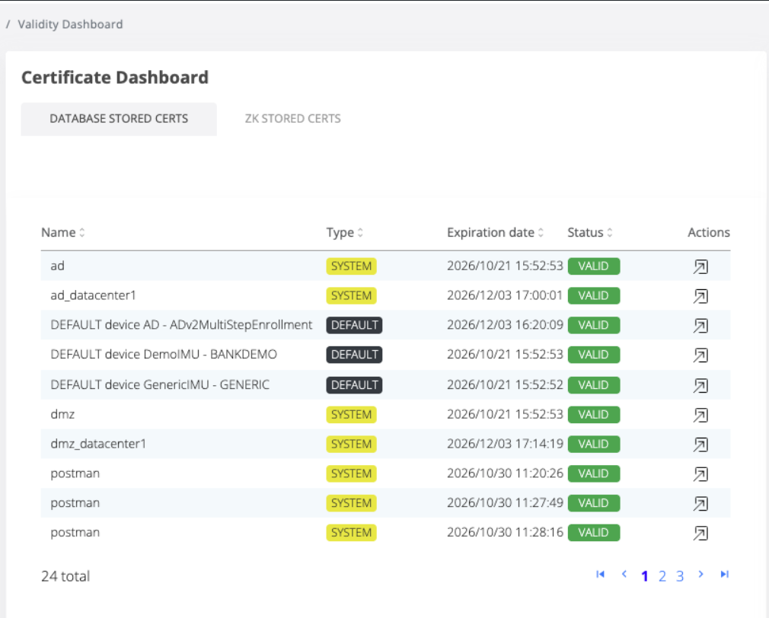The height and width of the screenshot is (618, 769).
Task: Click the dmz_datacenter1 row action icon
Action: (700, 444)
